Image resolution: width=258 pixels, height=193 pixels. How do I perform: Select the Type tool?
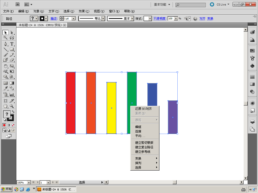pos(12,44)
